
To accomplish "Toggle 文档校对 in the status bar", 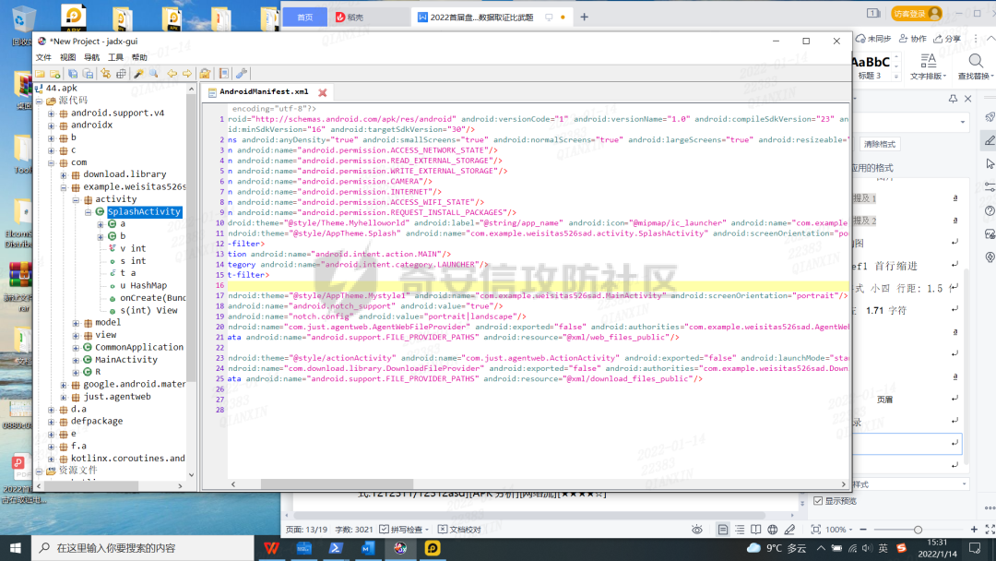I will tap(458, 530).
